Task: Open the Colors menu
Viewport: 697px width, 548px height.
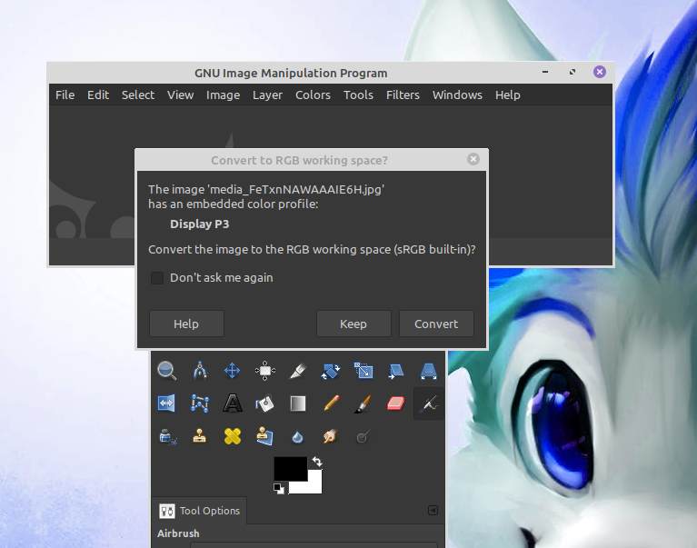Action: tap(313, 95)
